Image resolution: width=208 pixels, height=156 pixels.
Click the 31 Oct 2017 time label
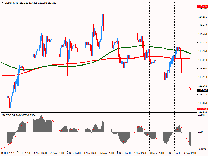click(8, 153)
